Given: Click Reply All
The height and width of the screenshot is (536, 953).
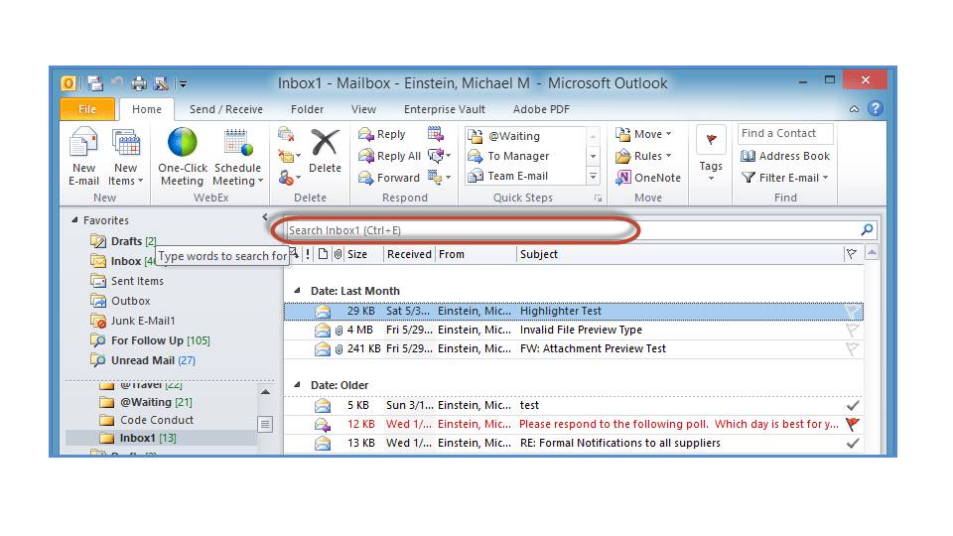Looking at the screenshot, I should 389,156.
